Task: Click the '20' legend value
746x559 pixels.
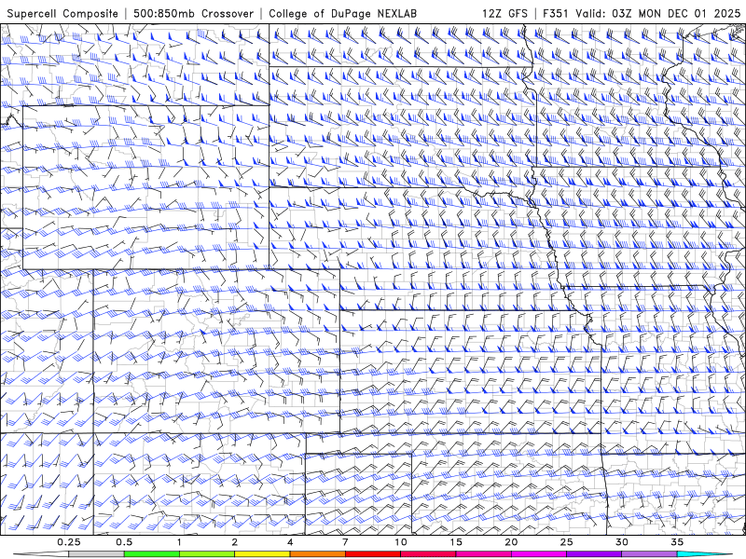Action: pyautogui.click(x=511, y=542)
